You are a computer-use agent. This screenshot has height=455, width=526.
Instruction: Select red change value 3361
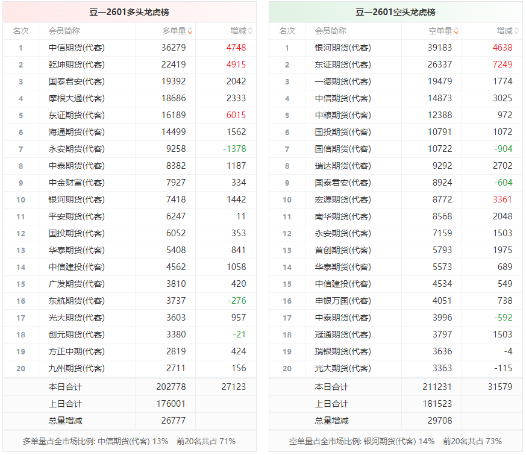503,199
